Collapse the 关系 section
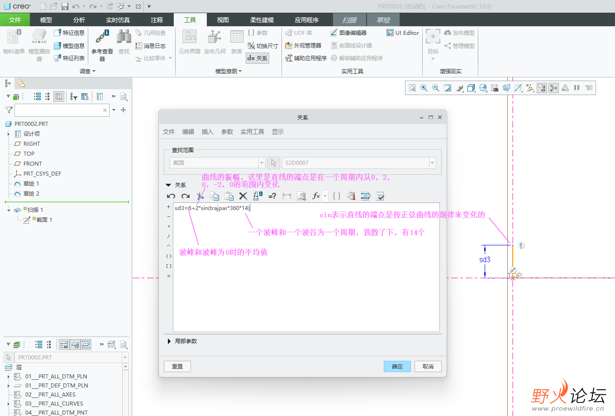 168,185
